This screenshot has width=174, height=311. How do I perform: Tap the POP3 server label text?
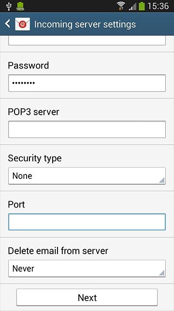33,112
